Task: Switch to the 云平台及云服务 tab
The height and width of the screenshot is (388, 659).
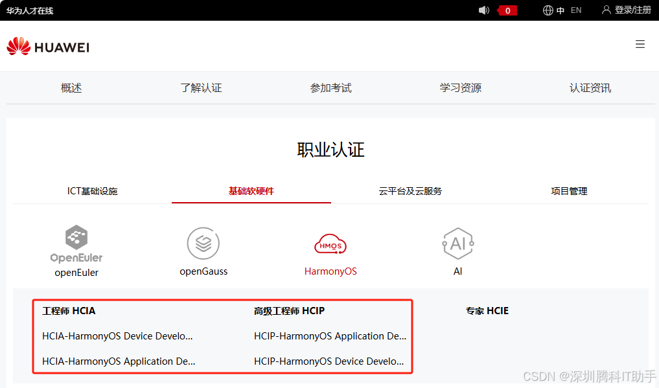Action: point(410,191)
